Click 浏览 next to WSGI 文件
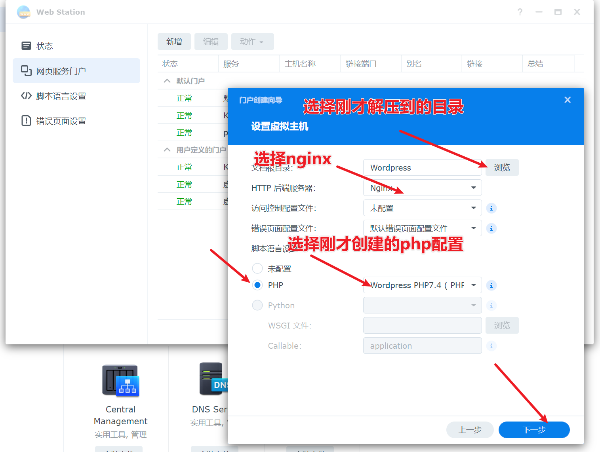The width and height of the screenshot is (600, 452). (502, 325)
